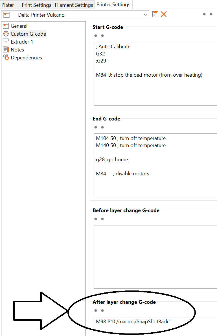The image size is (217, 336).
Task: Click the General page icon in sidebar
Action: (x=6, y=26)
